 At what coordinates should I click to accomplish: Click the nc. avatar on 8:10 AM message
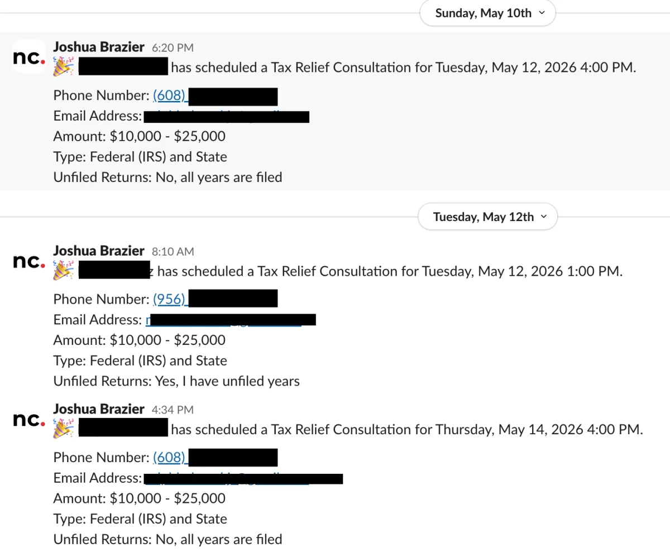point(29,261)
